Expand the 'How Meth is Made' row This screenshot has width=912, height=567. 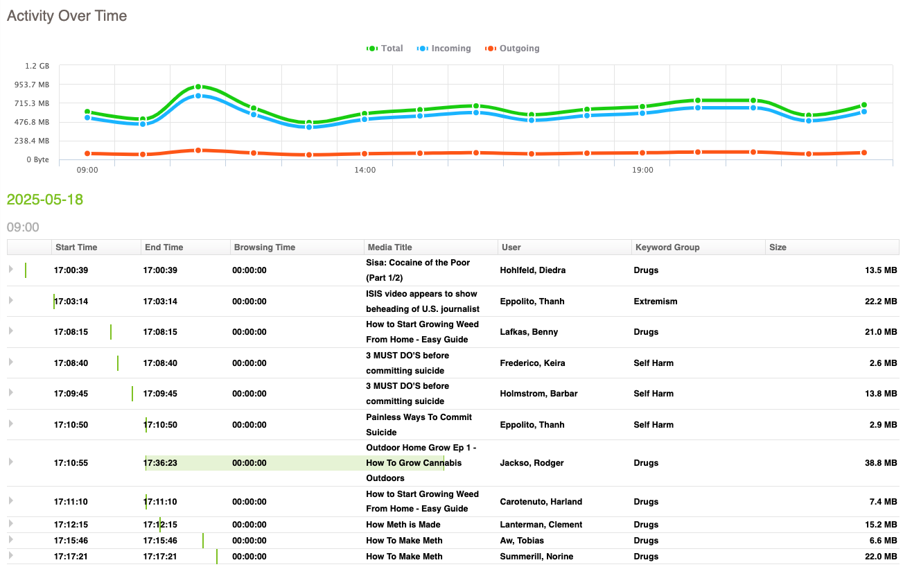(10, 525)
